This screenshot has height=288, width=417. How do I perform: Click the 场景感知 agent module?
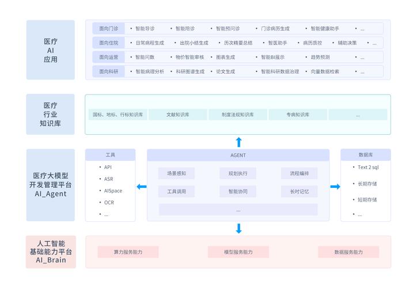176,173
